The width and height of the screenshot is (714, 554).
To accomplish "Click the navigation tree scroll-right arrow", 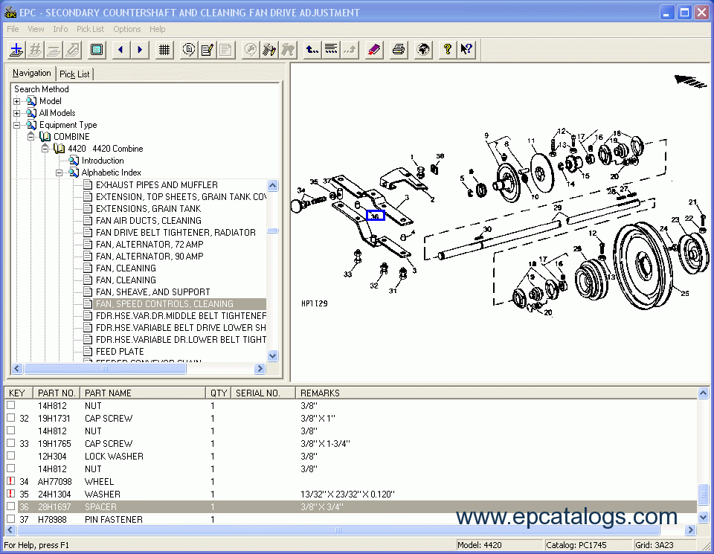I will [x=260, y=368].
